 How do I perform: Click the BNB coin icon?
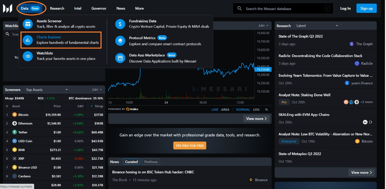pos(15,150)
